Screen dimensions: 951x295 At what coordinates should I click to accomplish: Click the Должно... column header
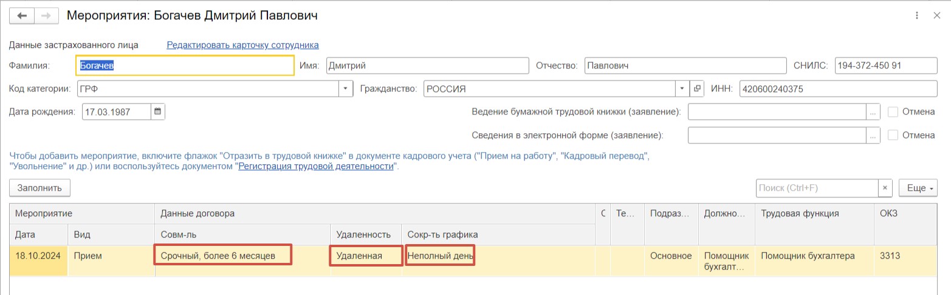(x=726, y=213)
